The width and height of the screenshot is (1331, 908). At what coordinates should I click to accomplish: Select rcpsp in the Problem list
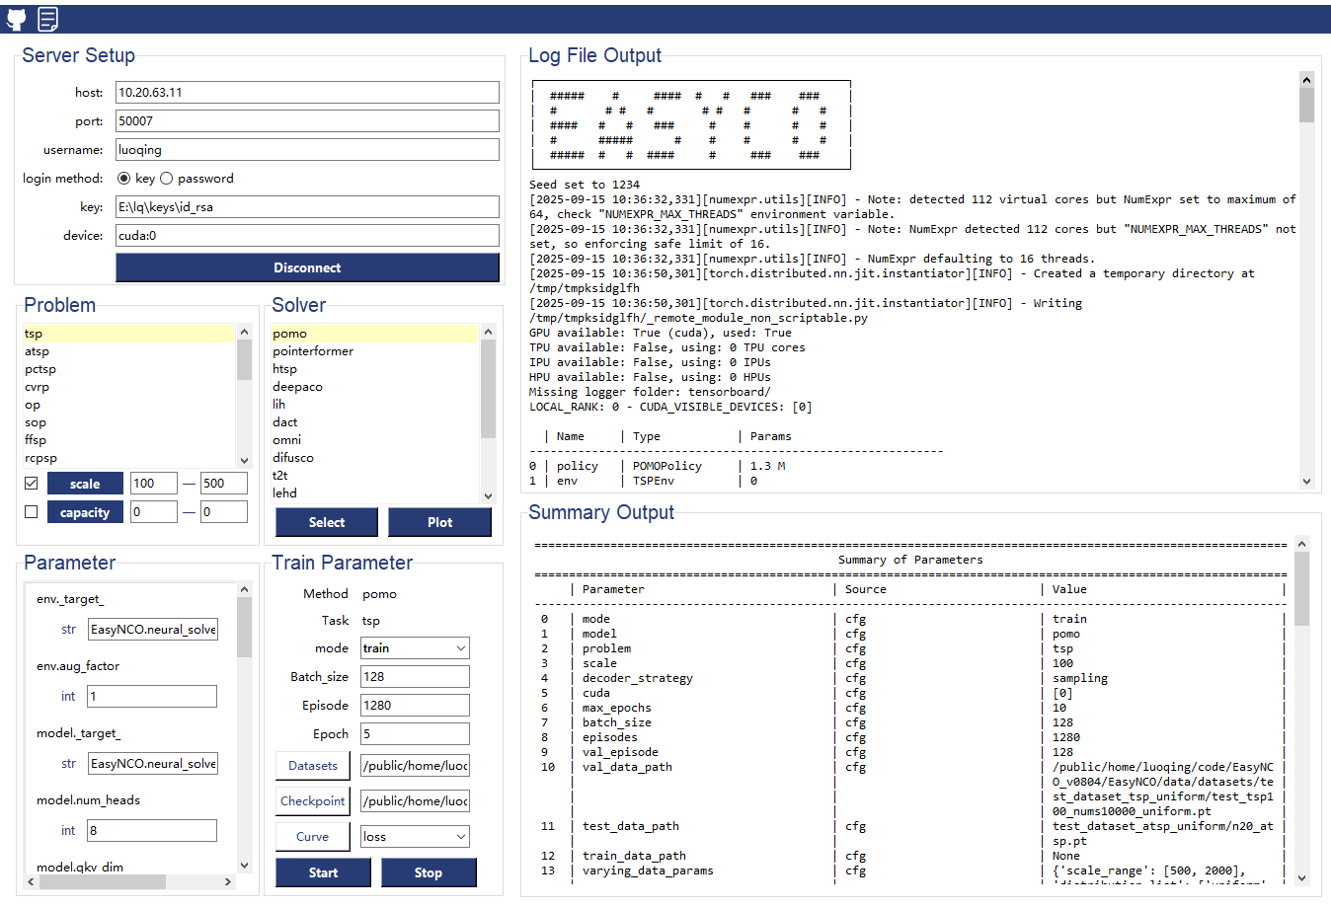coord(129,458)
